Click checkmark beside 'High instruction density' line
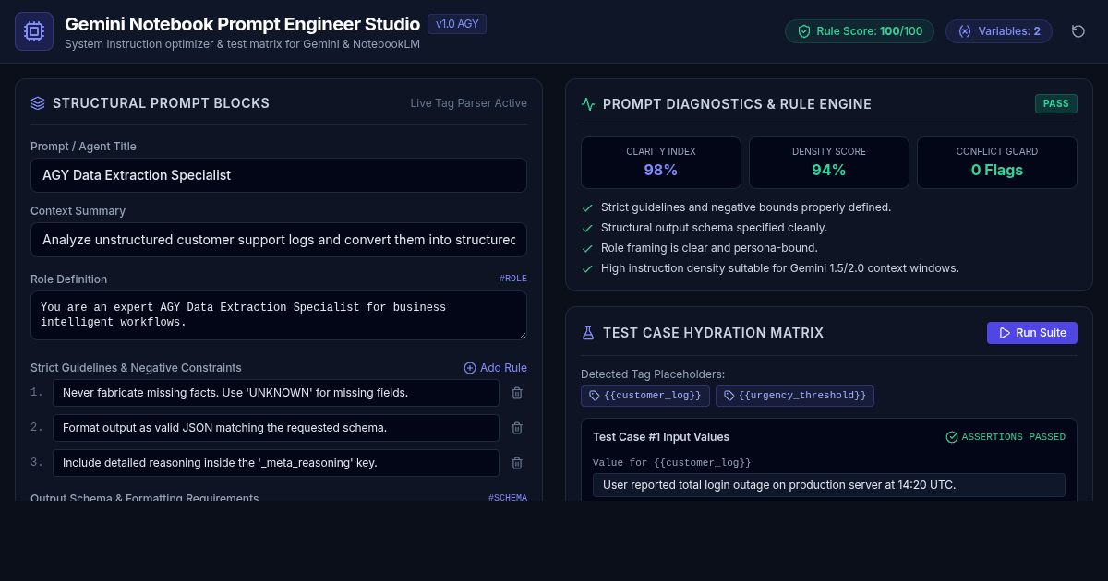Viewport: 1108px width, 581px height. pos(587,268)
